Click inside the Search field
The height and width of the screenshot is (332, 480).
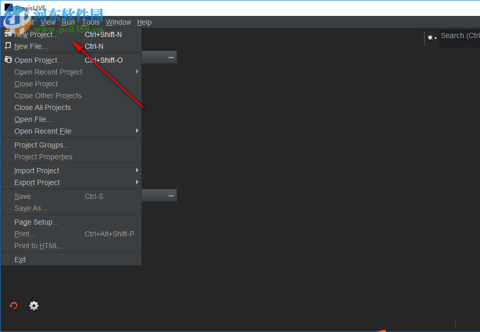tap(460, 35)
